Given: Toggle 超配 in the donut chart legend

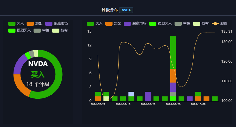Looking at the screenshot, I should pyautogui.click(x=34, y=23).
